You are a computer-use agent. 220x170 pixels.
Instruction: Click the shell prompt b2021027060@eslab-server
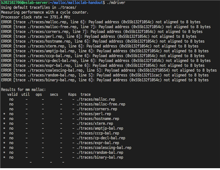24,3
